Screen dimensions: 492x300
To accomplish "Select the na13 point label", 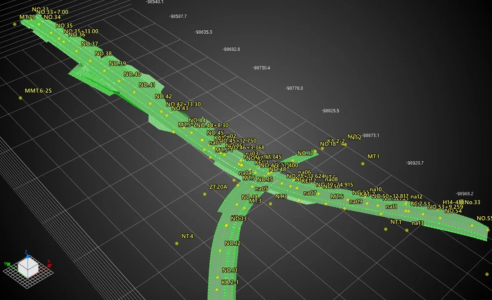I will pos(418,223).
